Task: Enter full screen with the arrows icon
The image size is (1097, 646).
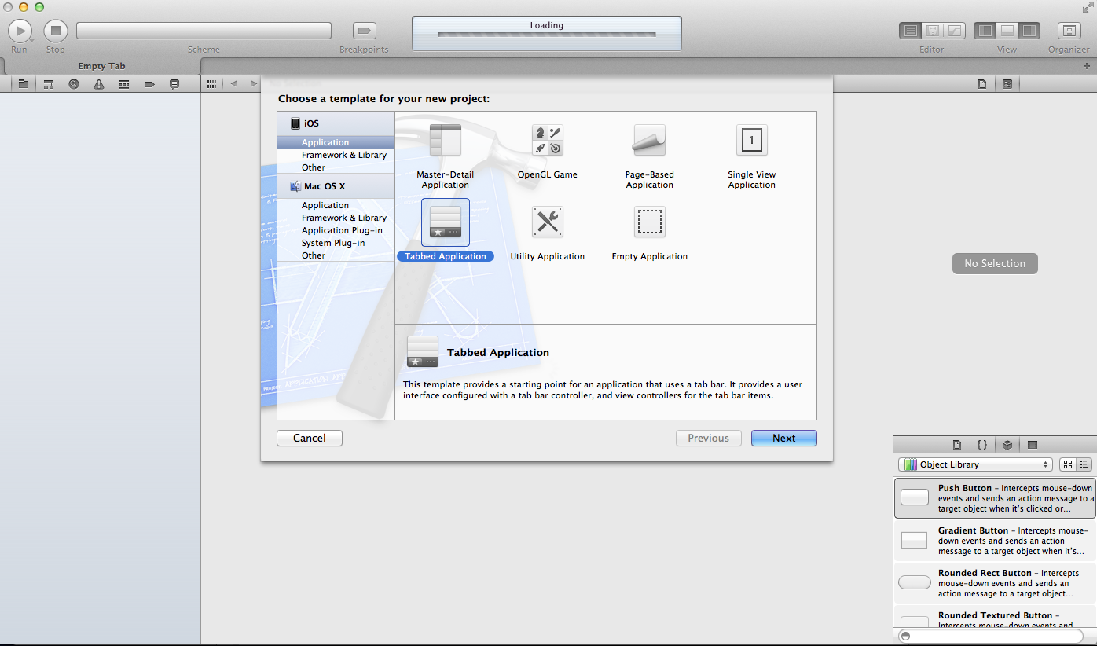Action: coord(1088,6)
